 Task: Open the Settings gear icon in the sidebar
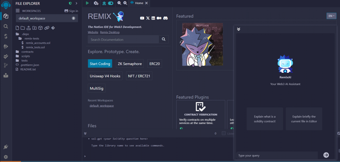tap(6, 157)
